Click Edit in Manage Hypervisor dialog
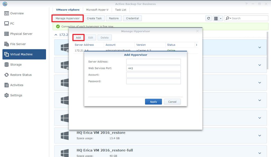 pos(91,37)
